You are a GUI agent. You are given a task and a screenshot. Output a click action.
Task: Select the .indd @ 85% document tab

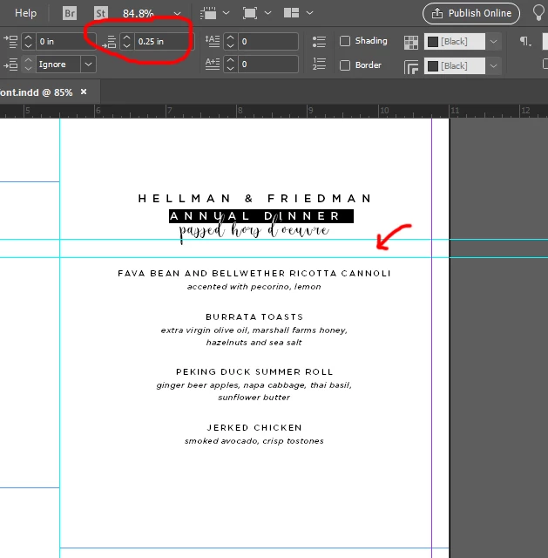(x=37, y=92)
